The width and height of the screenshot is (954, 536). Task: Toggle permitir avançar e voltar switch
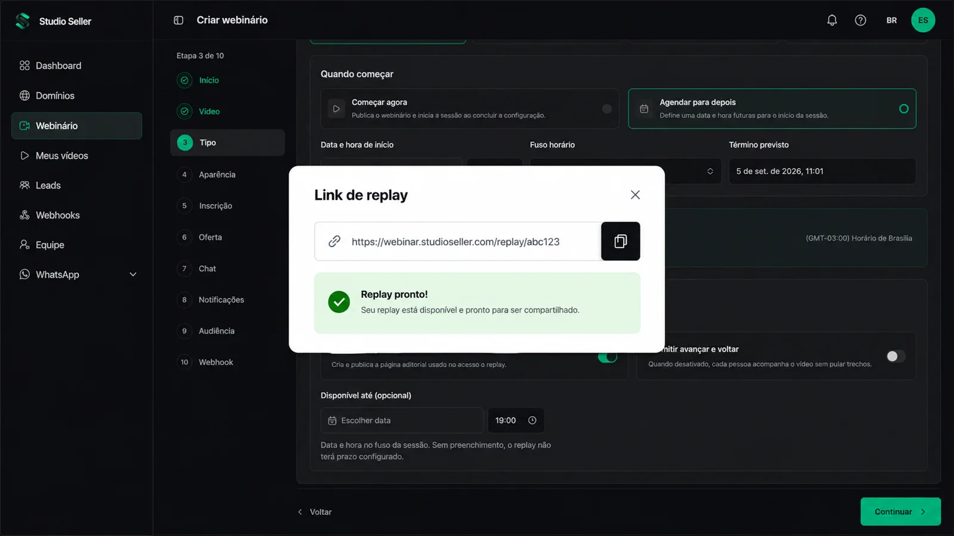pos(896,356)
